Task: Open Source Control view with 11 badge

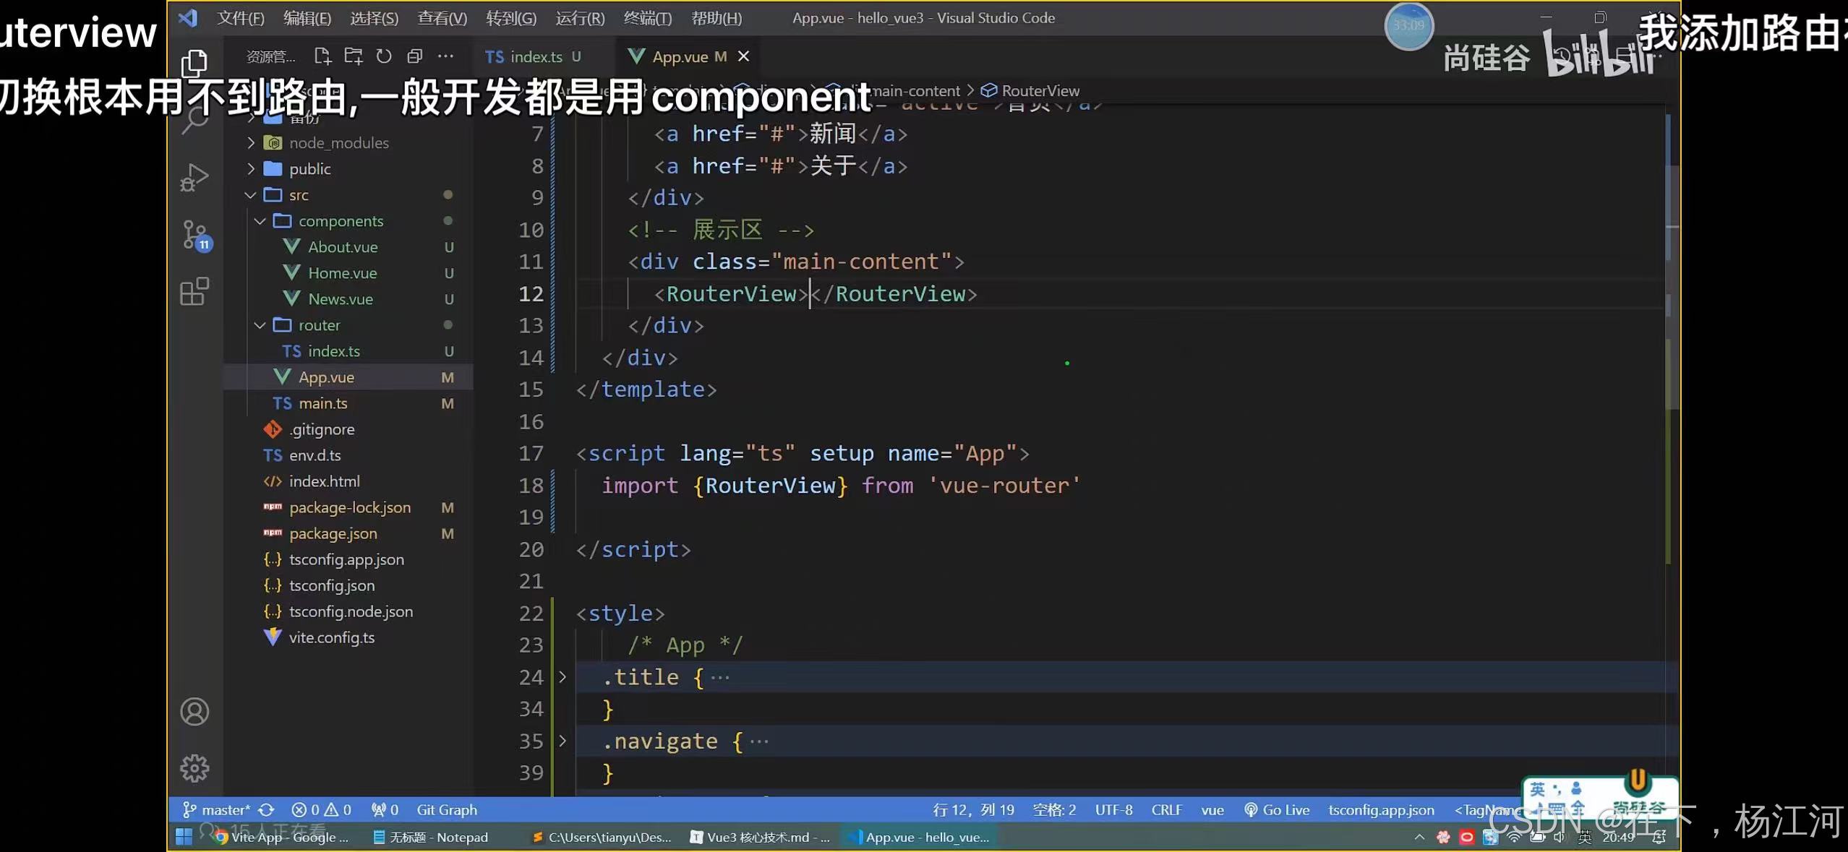Action: coord(195,236)
